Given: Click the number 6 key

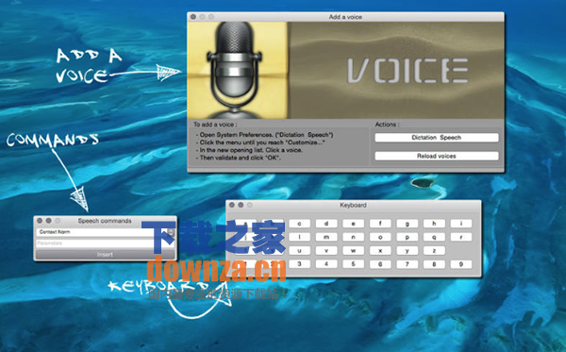Looking at the screenshot, I should [380, 264].
